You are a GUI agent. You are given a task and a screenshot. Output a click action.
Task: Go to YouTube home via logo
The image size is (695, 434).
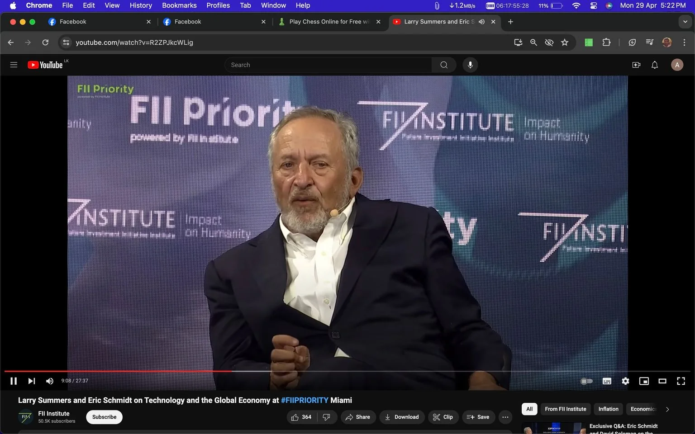pyautogui.click(x=45, y=65)
